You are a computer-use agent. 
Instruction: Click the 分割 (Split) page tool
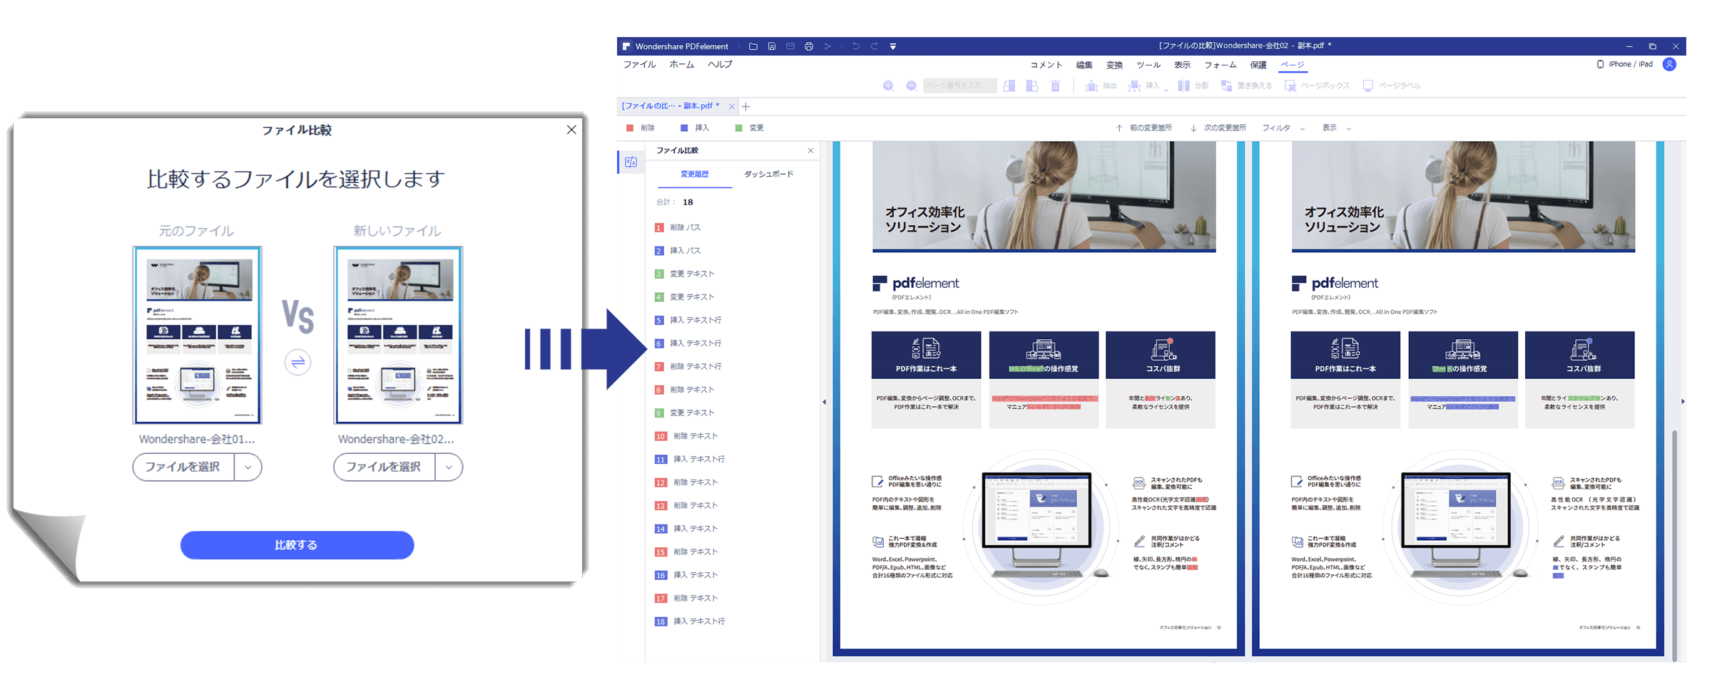tap(1193, 86)
